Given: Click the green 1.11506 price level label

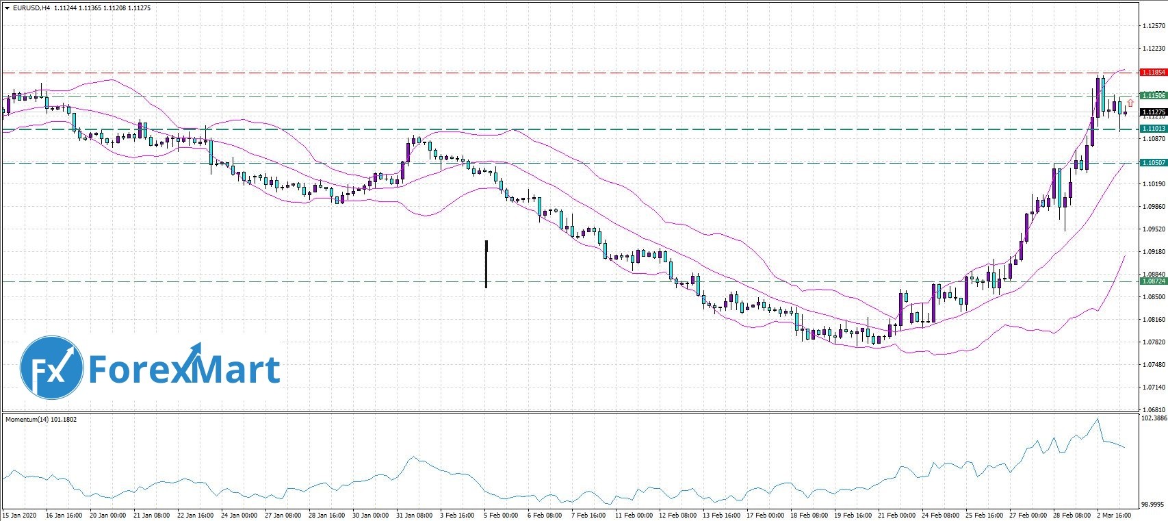Looking at the screenshot, I should tap(1153, 96).
